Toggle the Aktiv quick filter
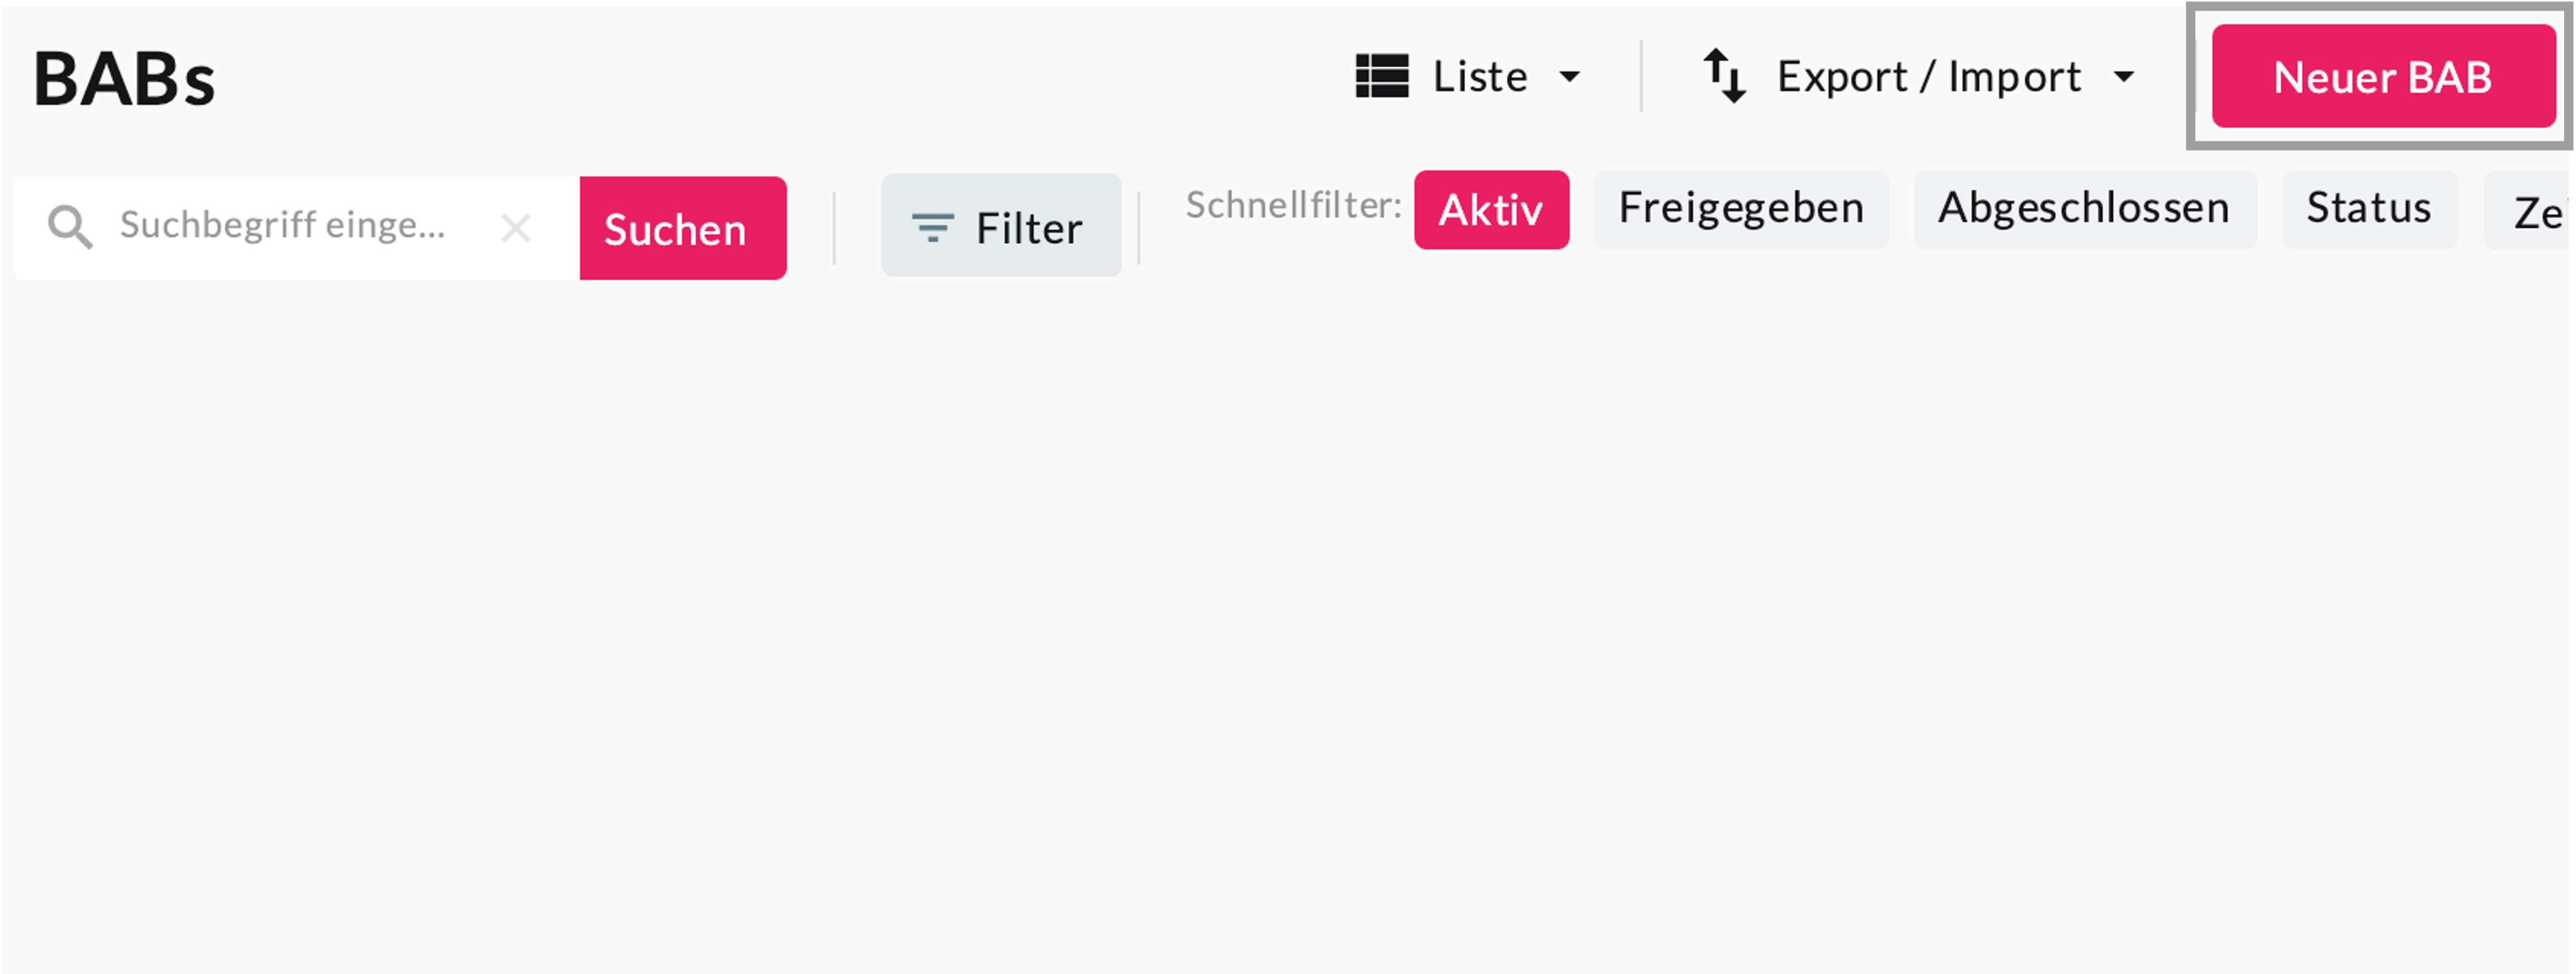The height and width of the screenshot is (974, 2576). pos(1490,210)
